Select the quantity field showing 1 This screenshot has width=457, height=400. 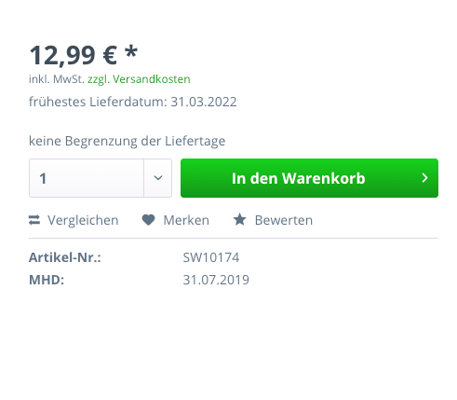point(87,178)
